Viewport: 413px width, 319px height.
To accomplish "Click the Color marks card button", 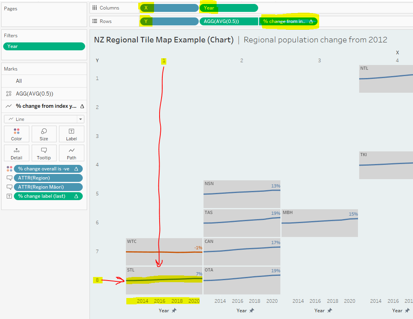I will 16,134.
